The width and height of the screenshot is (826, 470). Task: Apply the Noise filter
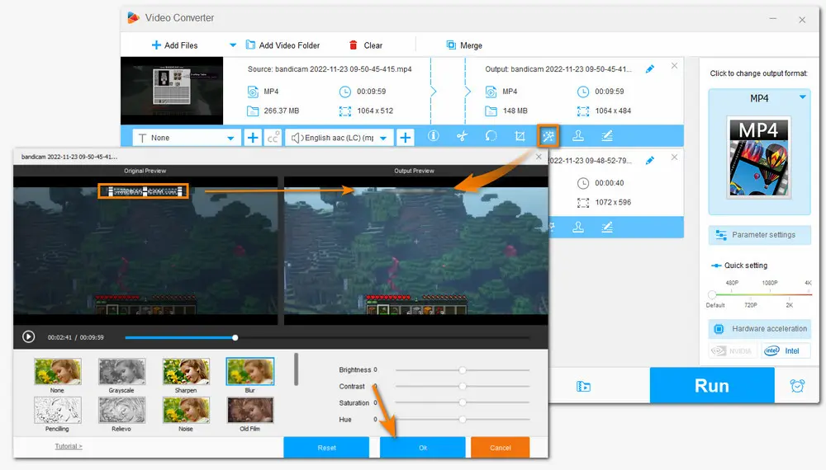click(186, 410)
